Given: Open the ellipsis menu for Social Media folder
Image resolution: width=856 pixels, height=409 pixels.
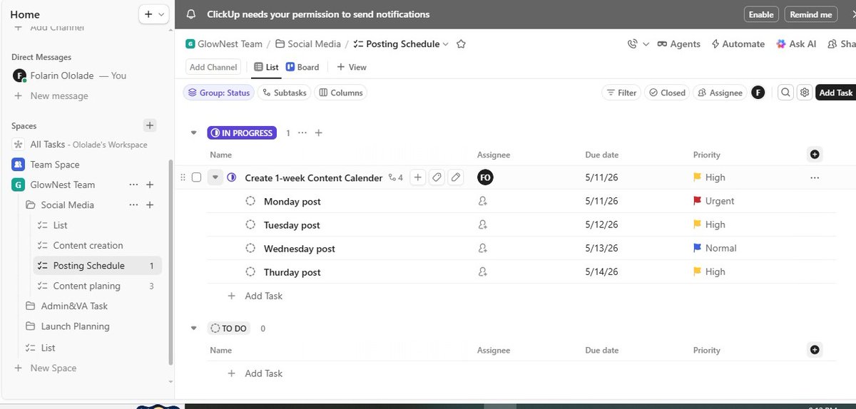Looking at the screenshot, I should (x=133, y=205).
